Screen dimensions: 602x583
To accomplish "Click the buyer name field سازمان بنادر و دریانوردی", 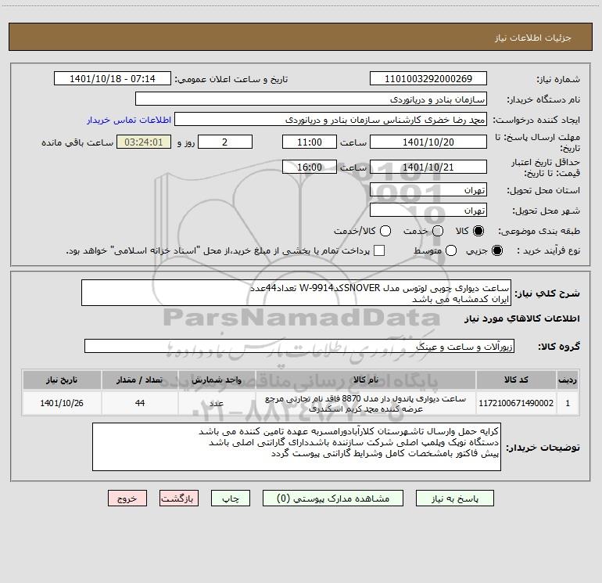I will tap(311, 99).
